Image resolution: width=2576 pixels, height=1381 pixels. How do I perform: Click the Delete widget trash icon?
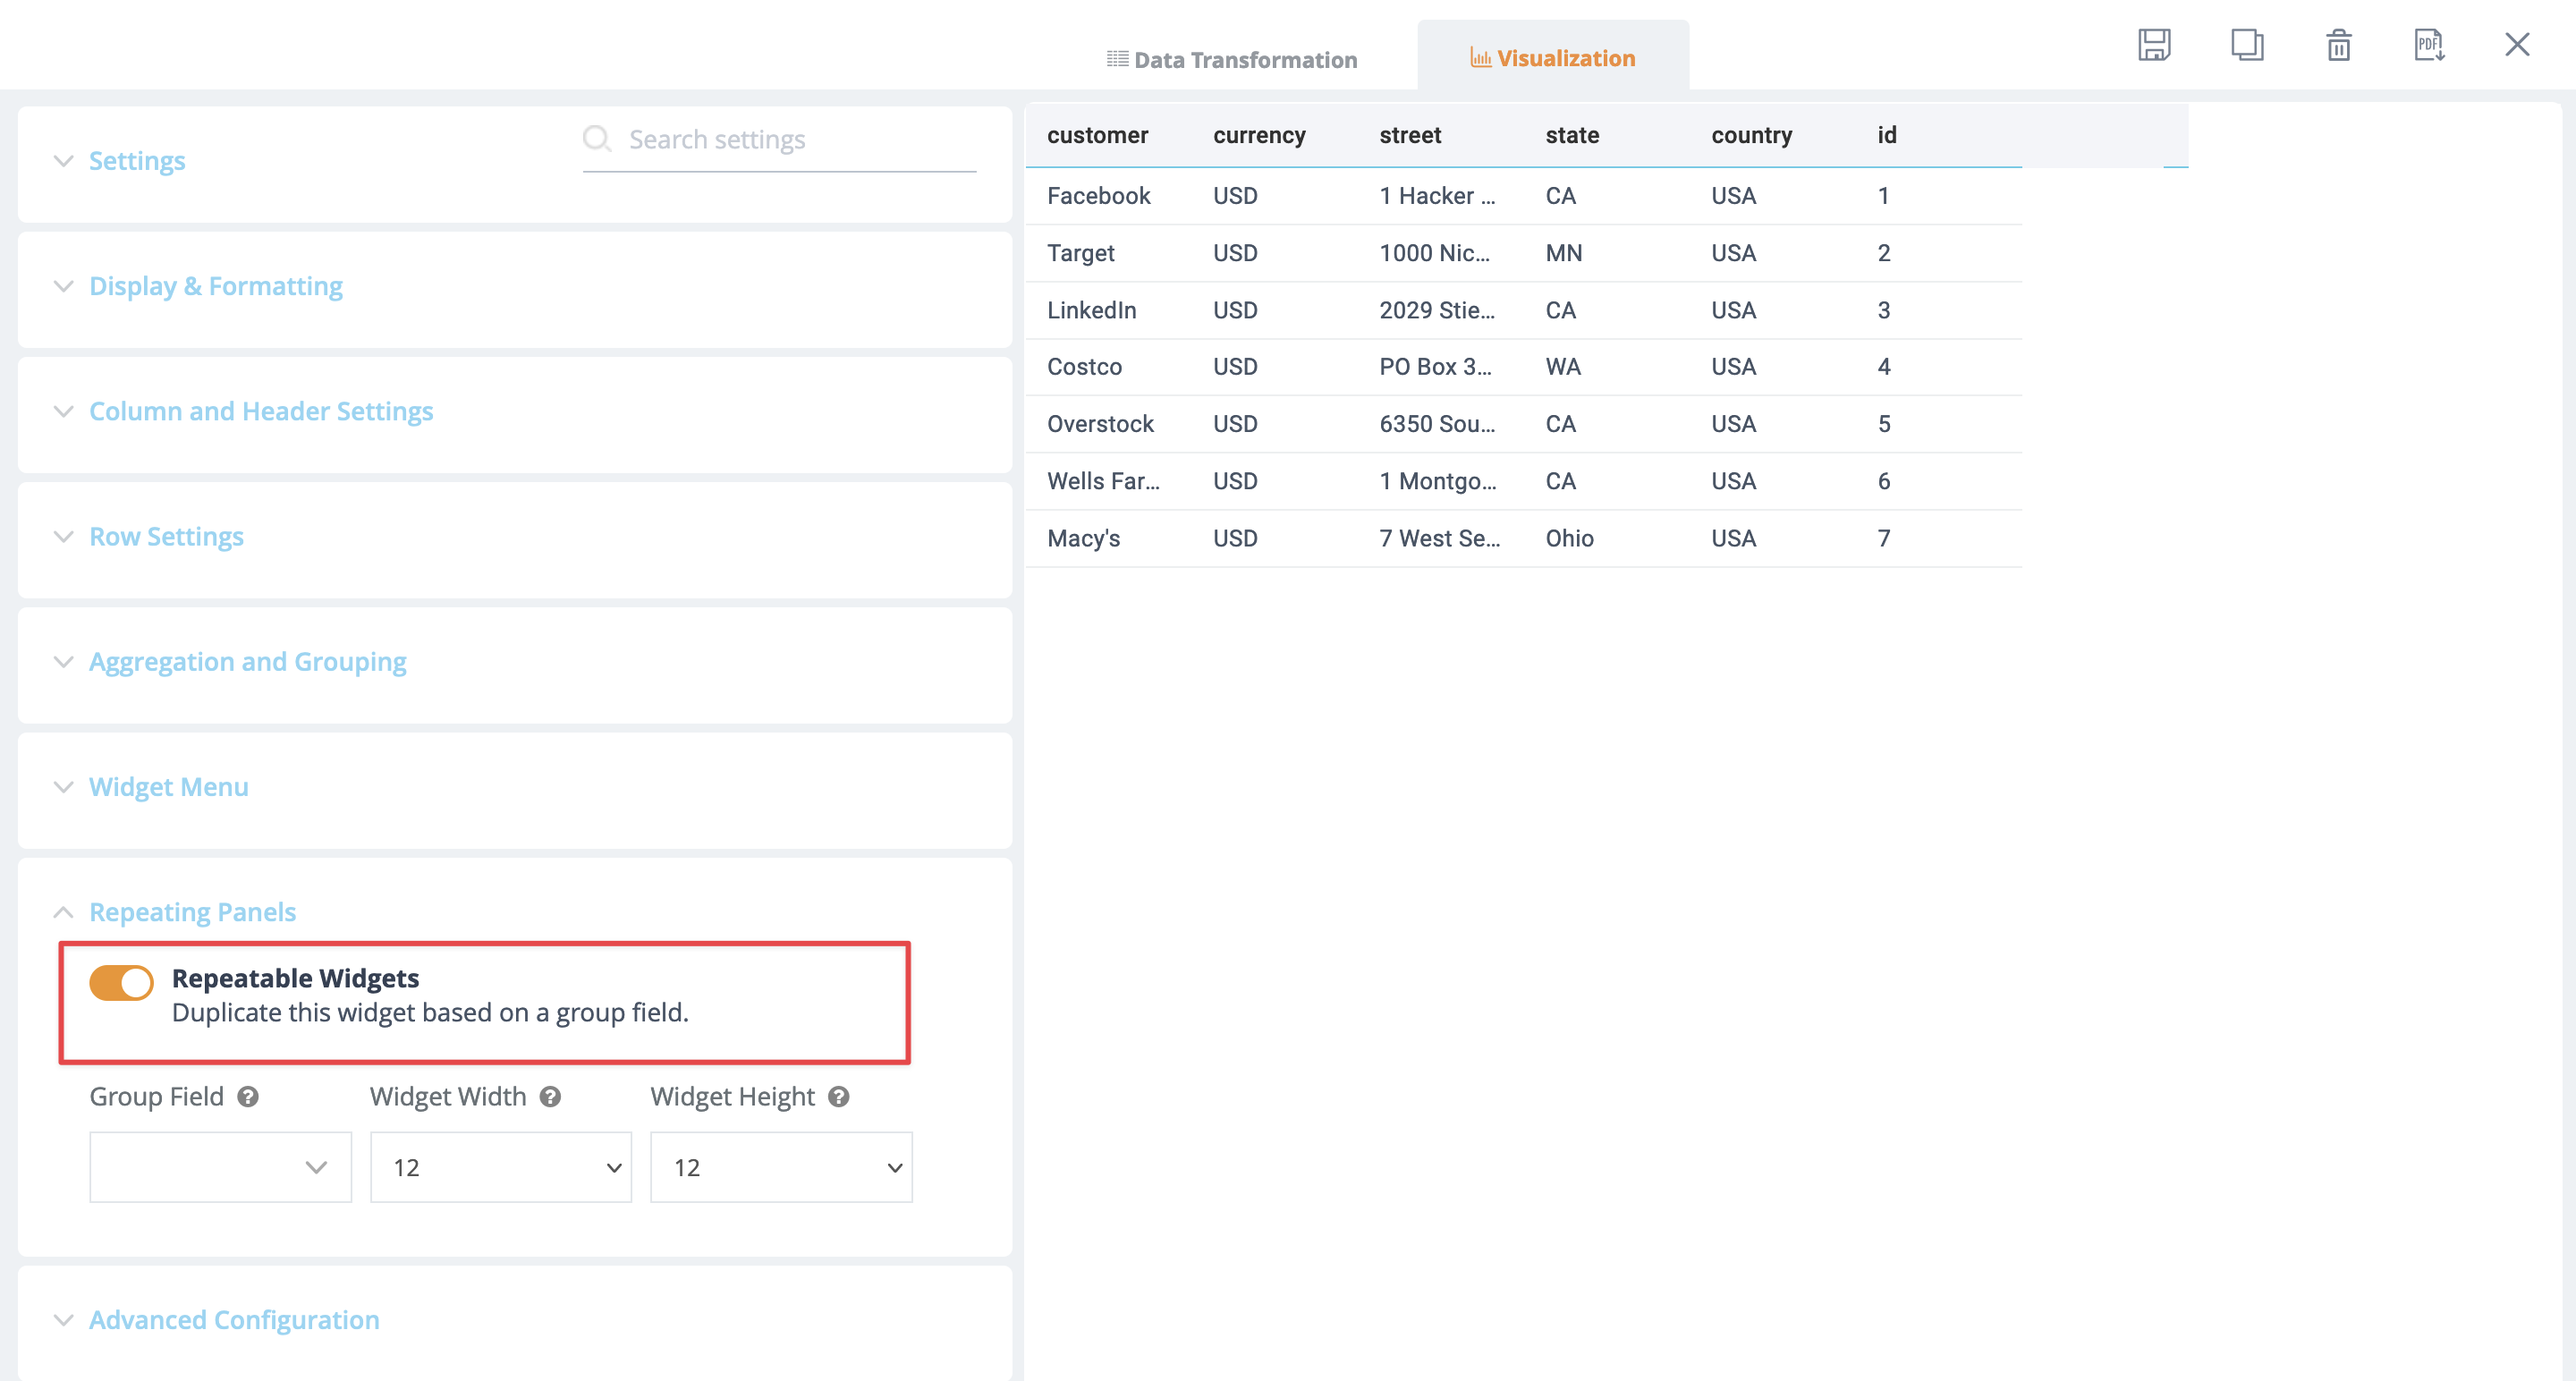tap(2338, 45)
